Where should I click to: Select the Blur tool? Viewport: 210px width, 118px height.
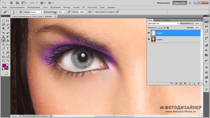coord(3,44)
